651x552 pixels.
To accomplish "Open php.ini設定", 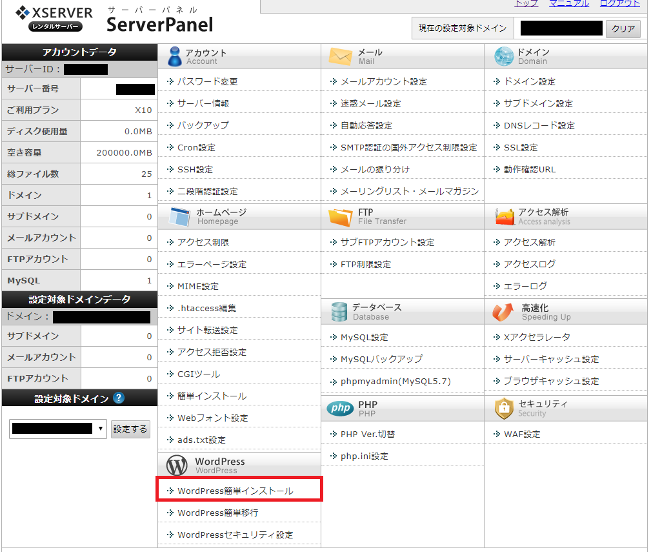I will tap(365, 456).
